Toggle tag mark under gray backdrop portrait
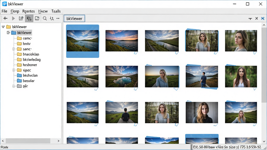Screen dimensions: 267x150 216,125
